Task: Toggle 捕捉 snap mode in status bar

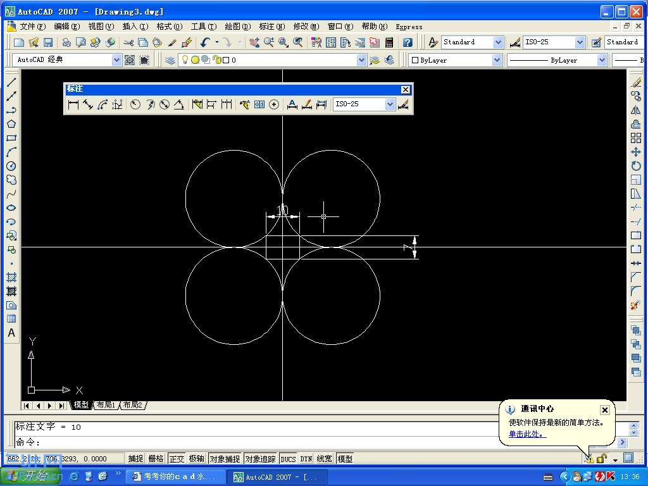Action: [135, 459]
